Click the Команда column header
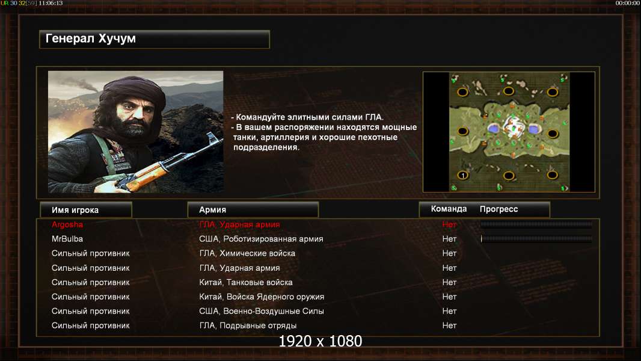Viewport: 641px width, 361px height. (449, 209)
